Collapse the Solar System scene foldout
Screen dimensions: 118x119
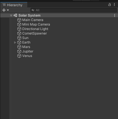coord(11,15)
